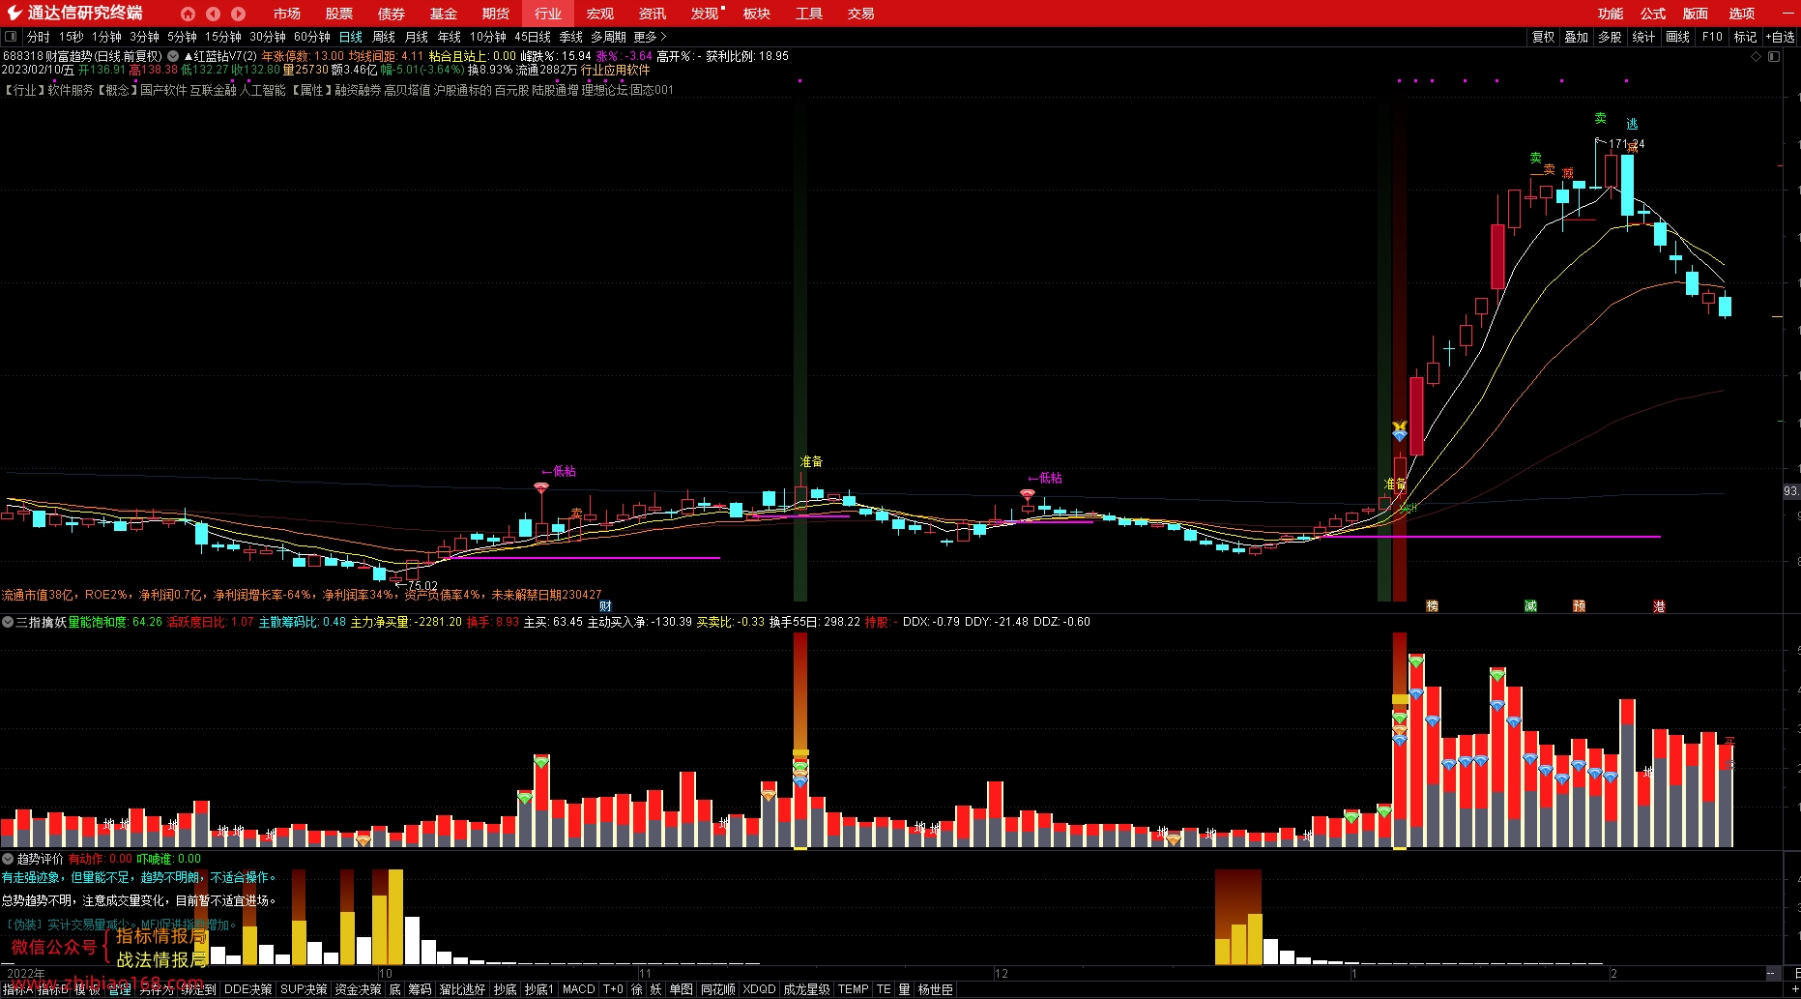Click the 软件服务 industry tag
This screenshot has width=1801, height=999.
(71, 90)
